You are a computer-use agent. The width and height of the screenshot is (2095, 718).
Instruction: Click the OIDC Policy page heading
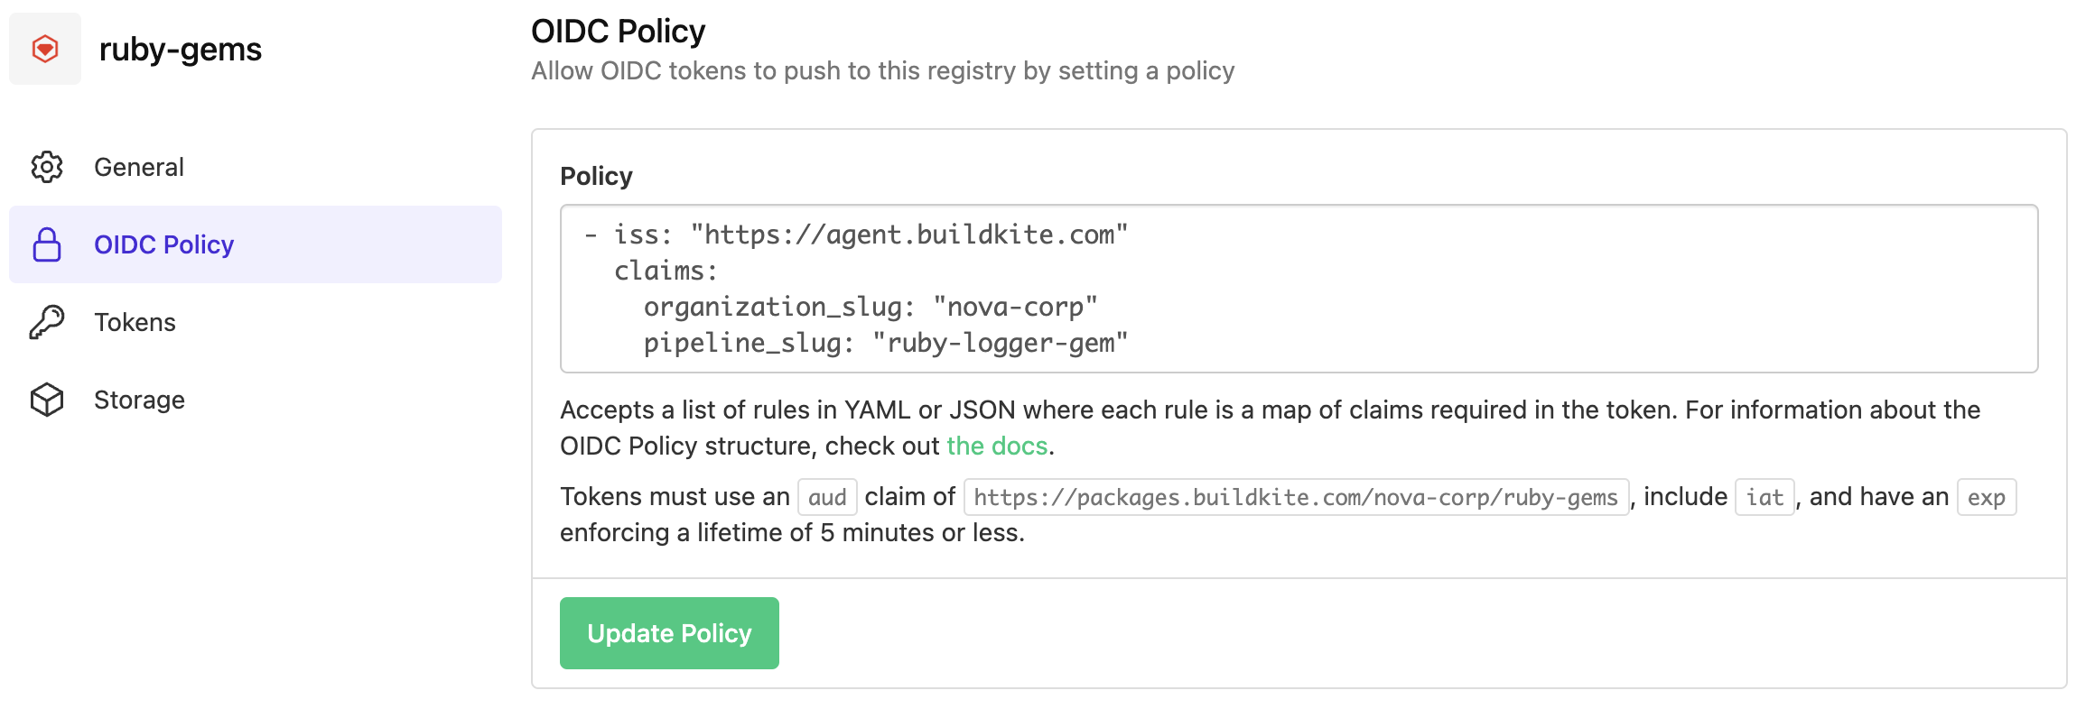click(x=619, y=32)
